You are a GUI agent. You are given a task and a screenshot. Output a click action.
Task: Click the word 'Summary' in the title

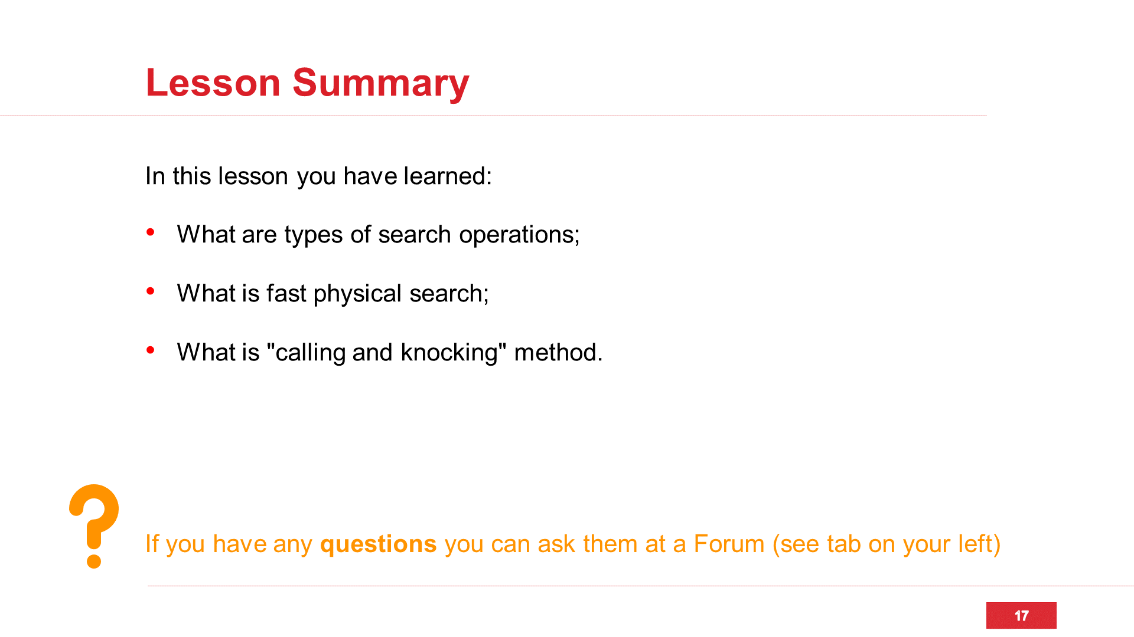380,83
